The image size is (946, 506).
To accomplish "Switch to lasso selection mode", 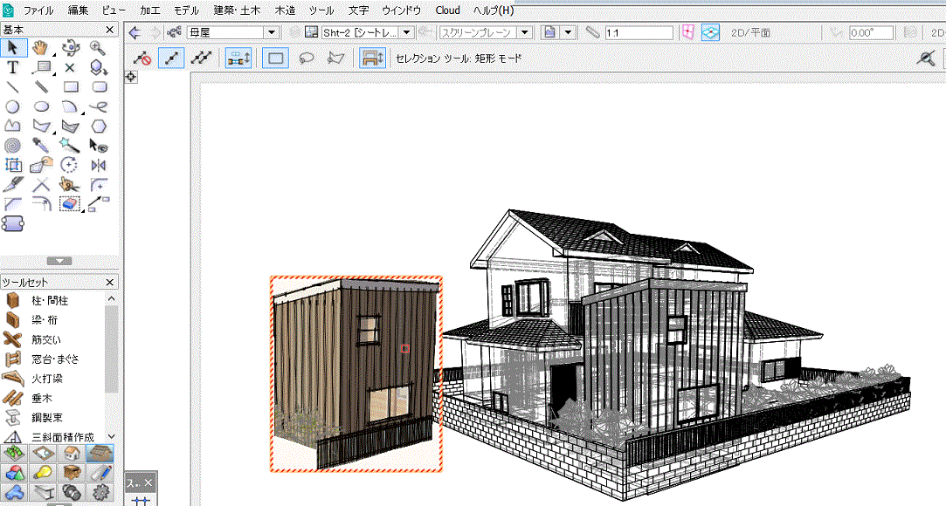I will point(307,58).
